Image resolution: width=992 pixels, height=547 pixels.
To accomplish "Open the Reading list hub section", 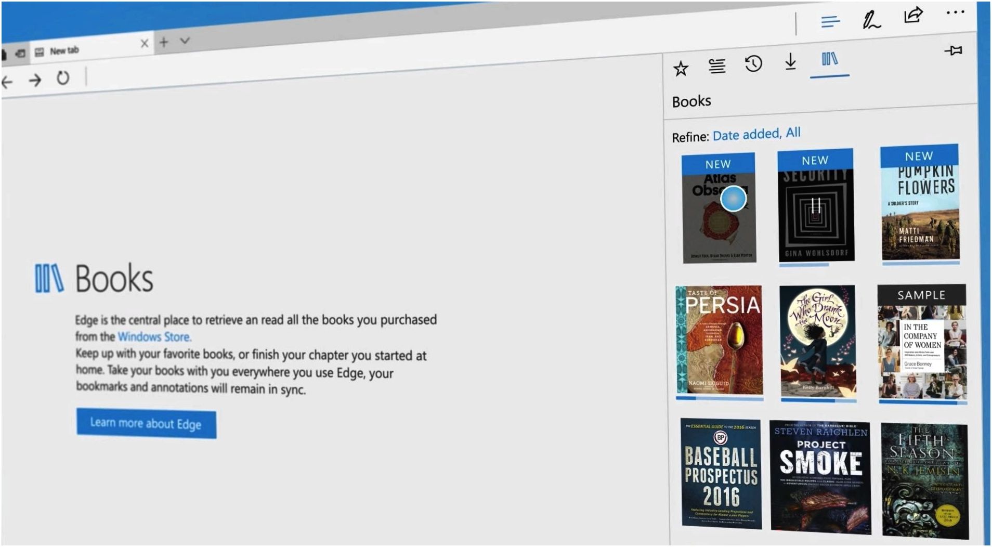I will click(x=717, y=66).
